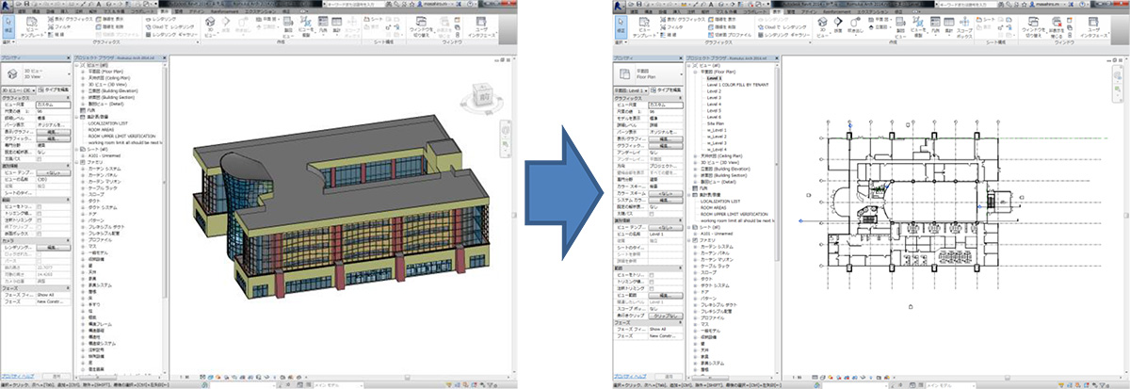Open Switch Windows dropdown in left Revit window

pos(422,25)
